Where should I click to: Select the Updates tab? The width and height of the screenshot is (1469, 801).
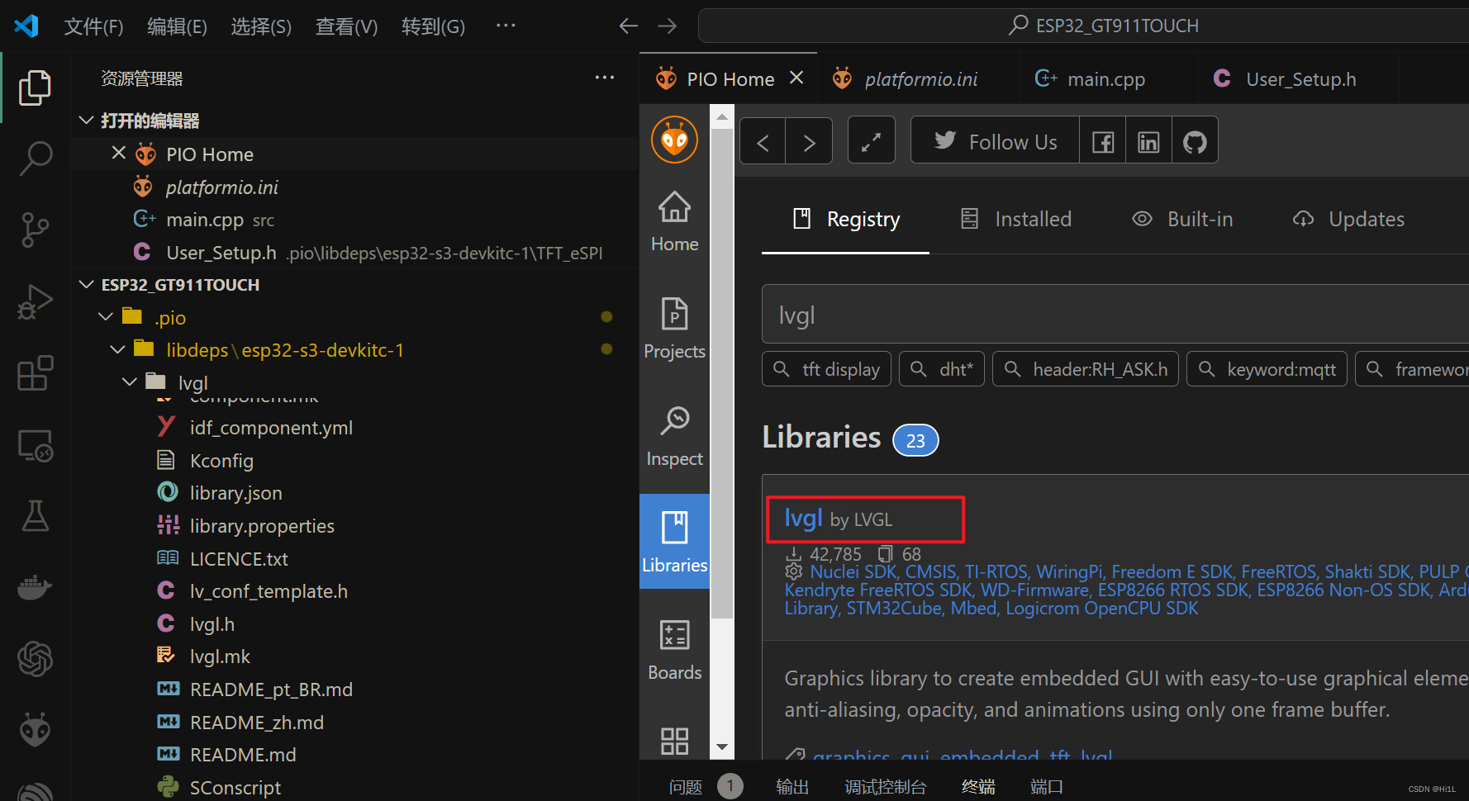[x=1348, y=219]
